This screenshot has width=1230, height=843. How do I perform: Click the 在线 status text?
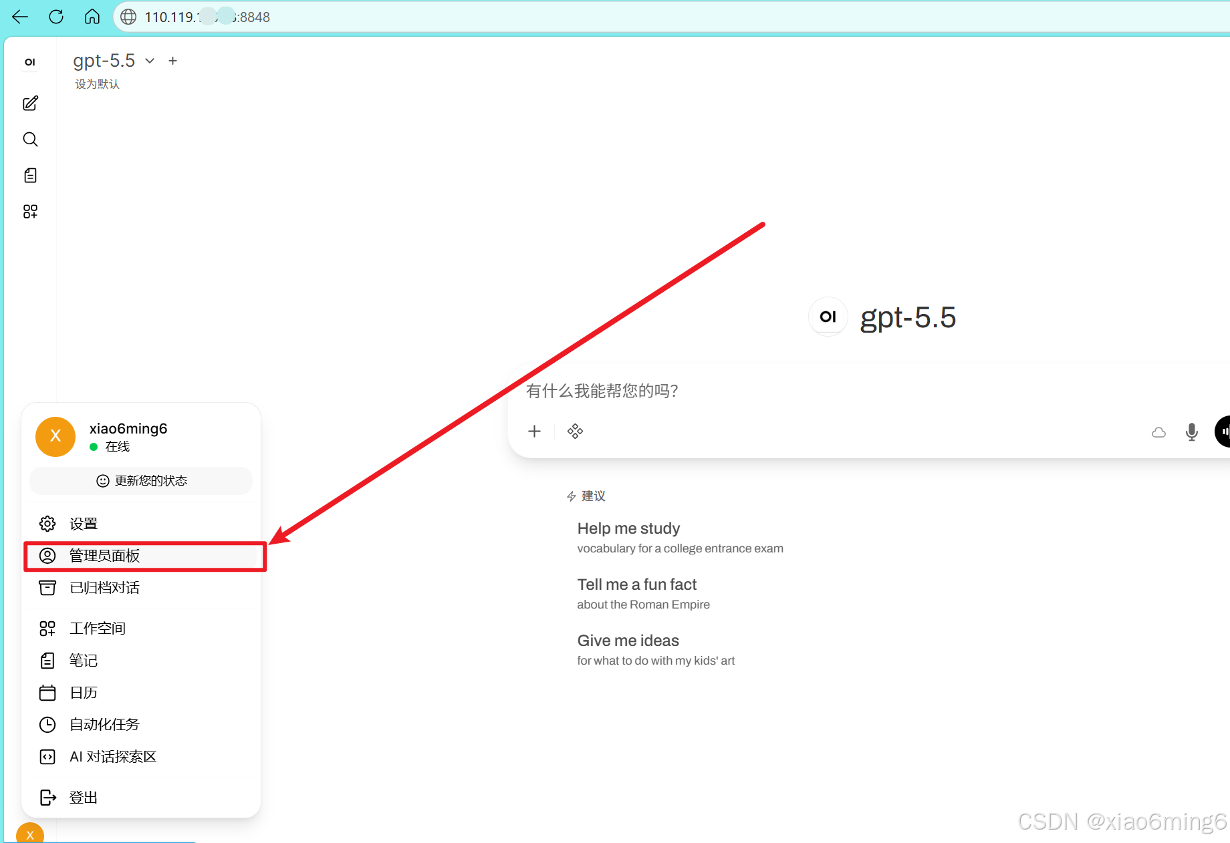(118, 446)
